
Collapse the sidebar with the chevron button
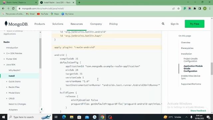(42, 109)
